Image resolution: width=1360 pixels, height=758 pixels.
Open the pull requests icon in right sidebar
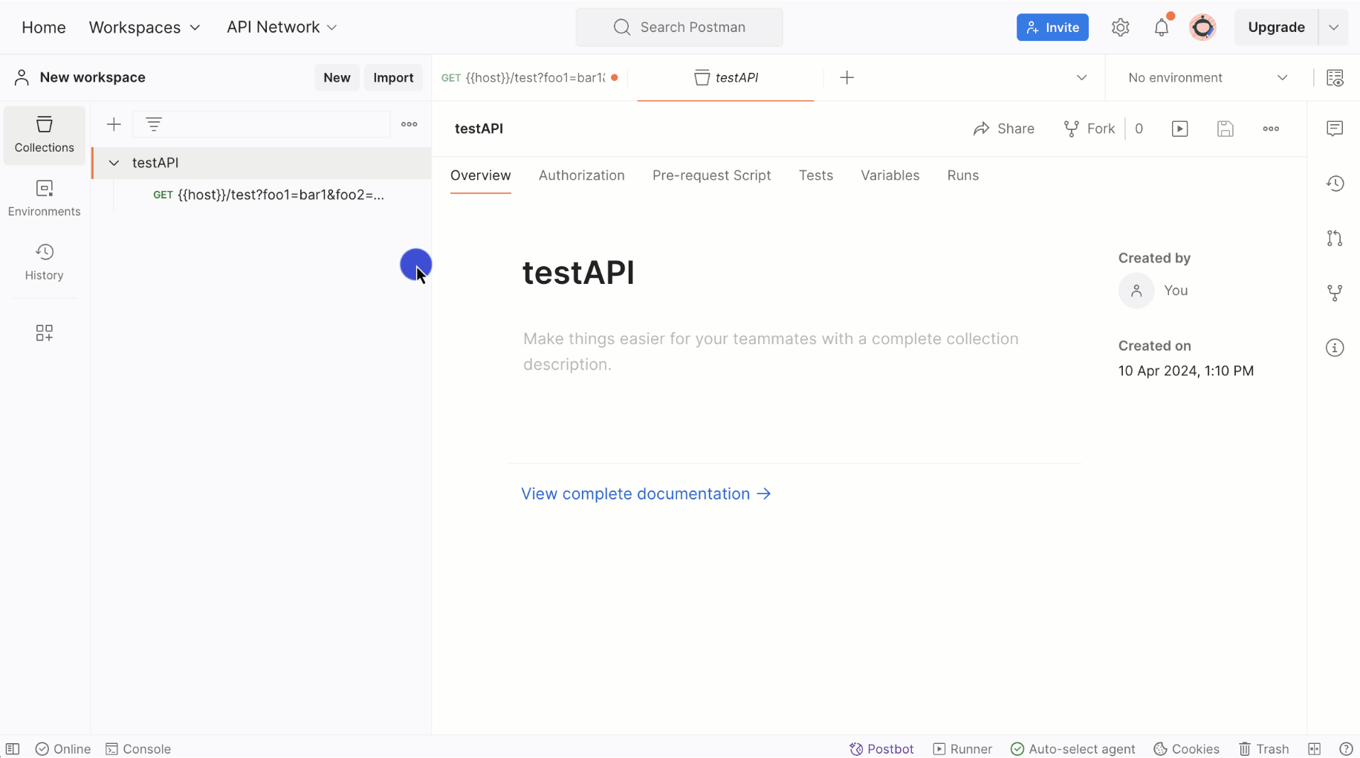tap(1334, 239)
